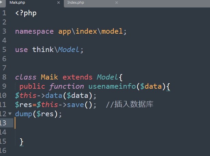Switch to the Maik.php tab

tap(17, 2)
